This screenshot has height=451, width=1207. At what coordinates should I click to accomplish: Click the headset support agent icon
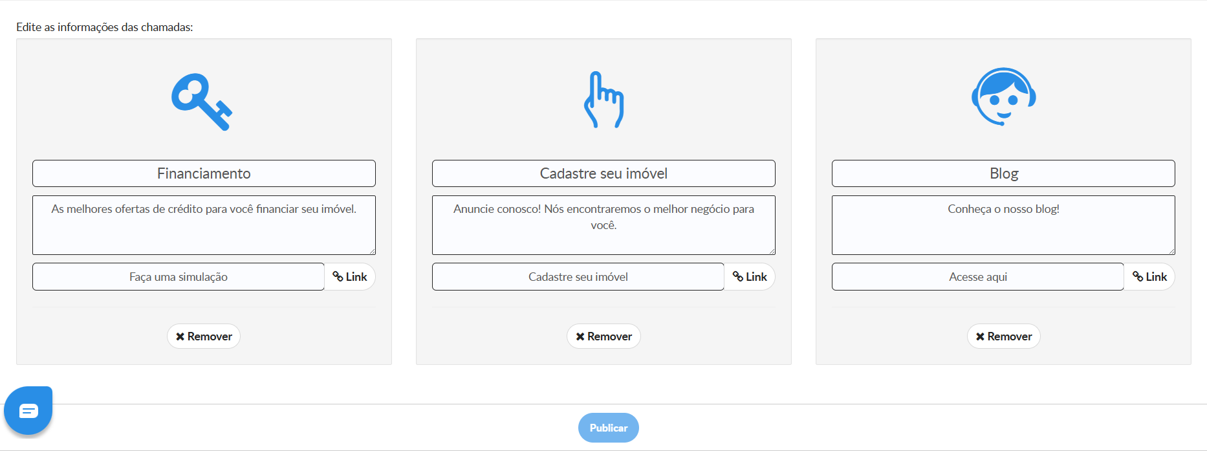pyautogui.click(x=1003, y=96)
